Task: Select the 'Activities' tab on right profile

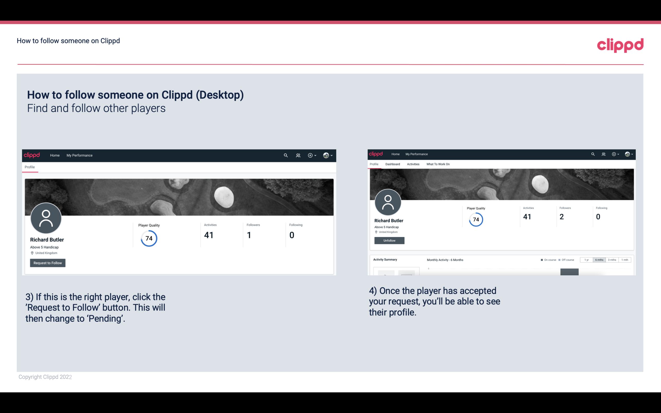Action: point(412,164)
